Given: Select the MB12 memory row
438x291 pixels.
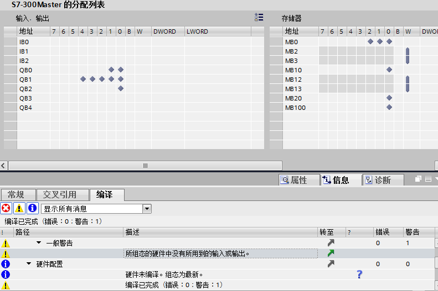Looking at the screenshot, I should coord(354,80).
